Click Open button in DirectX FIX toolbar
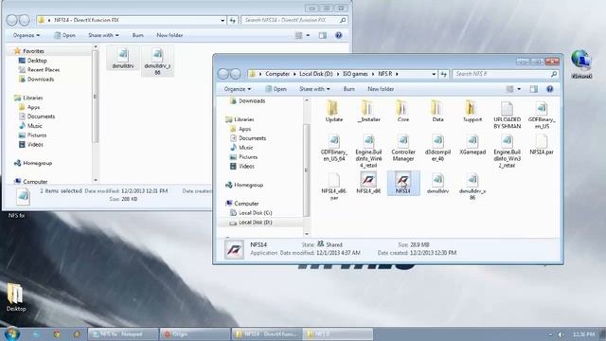This screenshot has height=341, width=606. coord(64,35)
